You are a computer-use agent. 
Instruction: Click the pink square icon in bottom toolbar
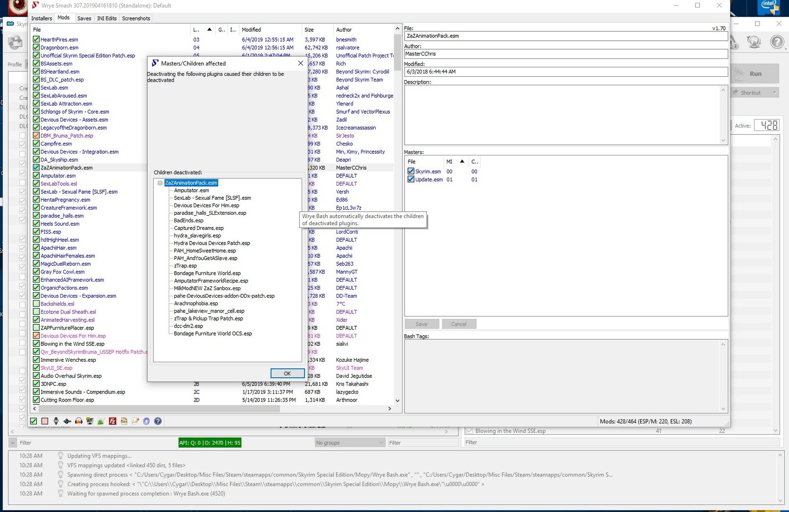45,421
